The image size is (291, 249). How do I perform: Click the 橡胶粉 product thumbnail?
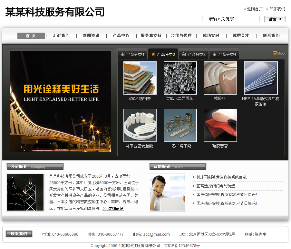220,78
